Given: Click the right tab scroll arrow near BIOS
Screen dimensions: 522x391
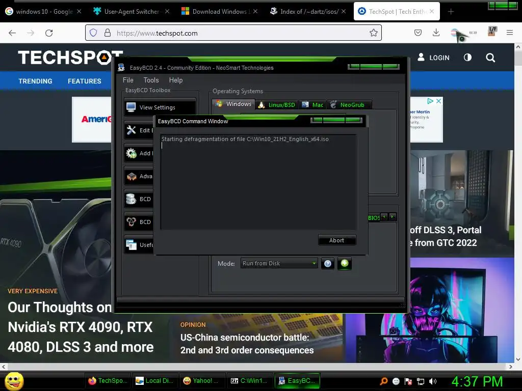Looking at the screenshot, I should (393, 217).
